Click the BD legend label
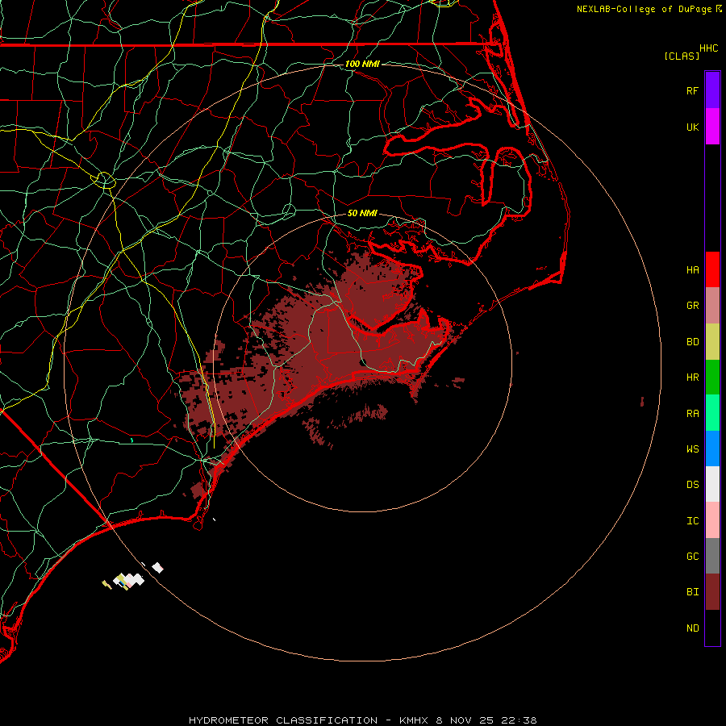Image resolution: width=726 pixels, height=726 pixels. [x=692, y=342]
